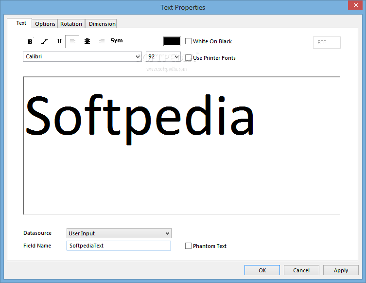Enable Use Printer Fonts checkbox
Viewport: 366px width, 283px height.
coord(188,57)
